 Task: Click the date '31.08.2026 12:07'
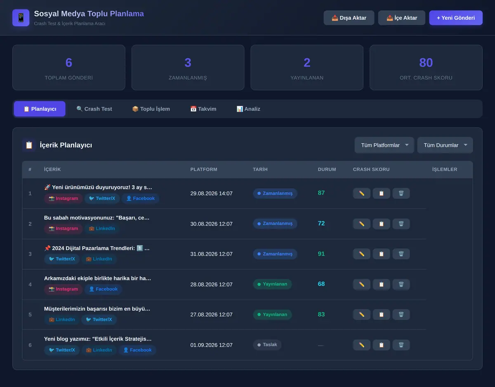pos(212,254)
